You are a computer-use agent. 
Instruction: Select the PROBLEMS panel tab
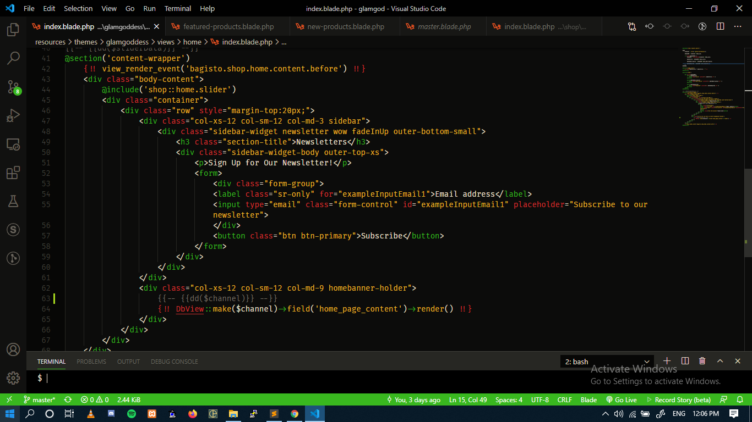point(91,362)
